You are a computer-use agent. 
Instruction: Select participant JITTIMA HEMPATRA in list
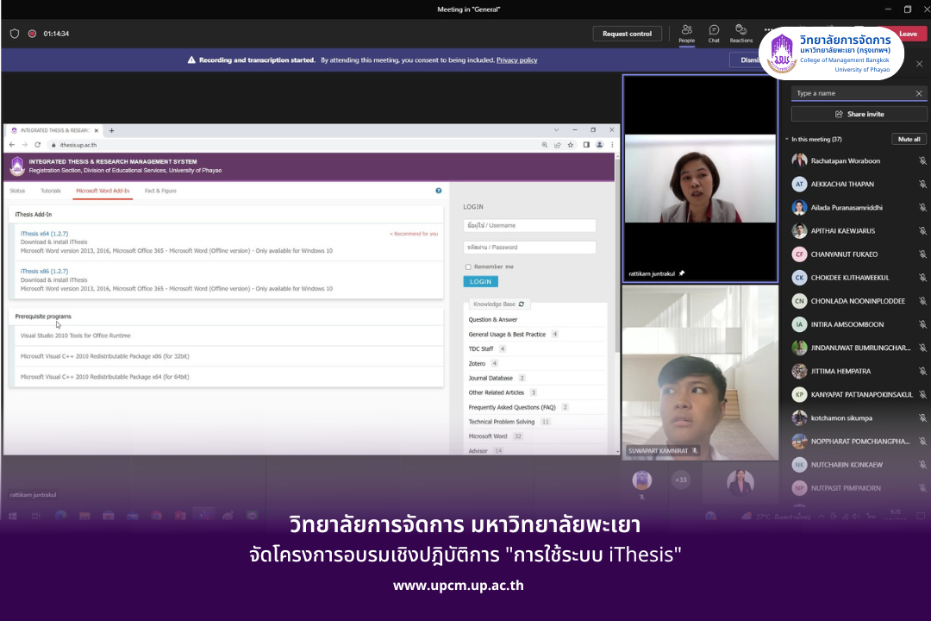[x=858, y=372]
